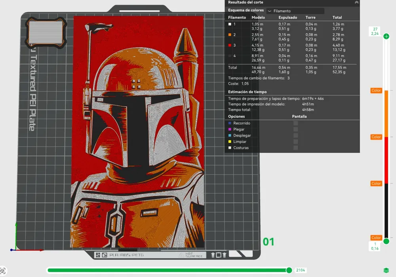
Task: Click the white color swatch of filament 1
Action: tap(230, 24)
